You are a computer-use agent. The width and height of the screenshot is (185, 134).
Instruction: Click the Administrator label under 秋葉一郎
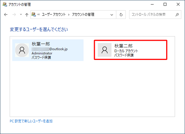point(42,53)
